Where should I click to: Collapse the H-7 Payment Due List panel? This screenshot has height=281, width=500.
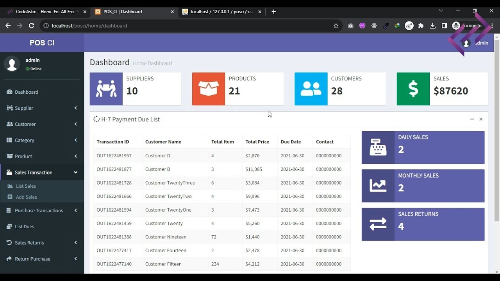(x=472, y=119)
